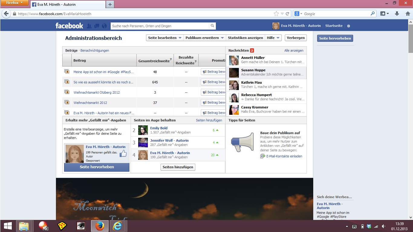Open message from Kathrin Mau
This screenshot has width=413, height=232.
pos(266,85)
